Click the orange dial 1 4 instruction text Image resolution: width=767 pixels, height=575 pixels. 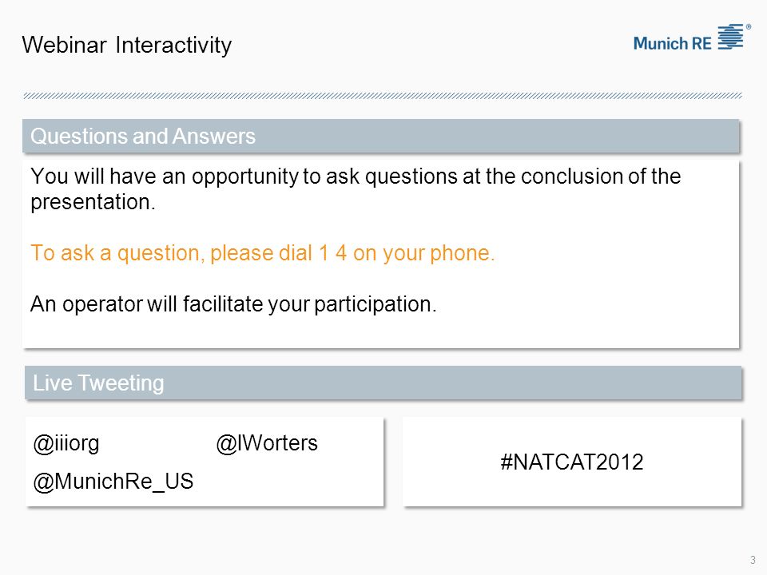(263, 253)
